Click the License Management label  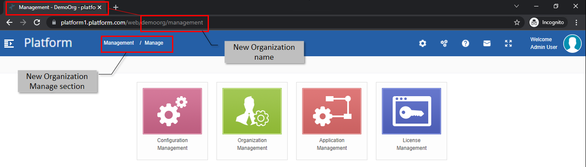pos(411,144)
